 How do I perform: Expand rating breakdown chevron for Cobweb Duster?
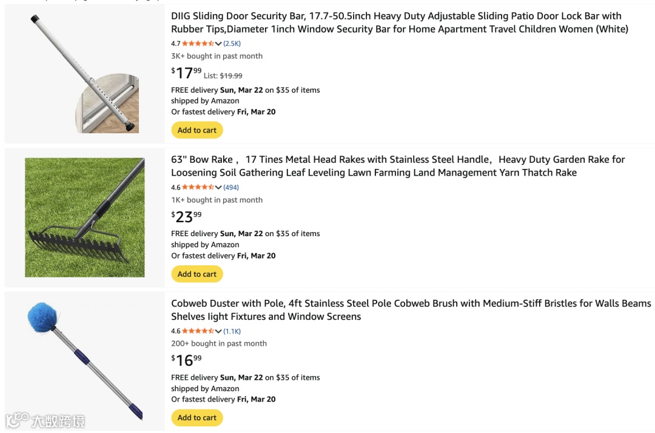(218, 331)
